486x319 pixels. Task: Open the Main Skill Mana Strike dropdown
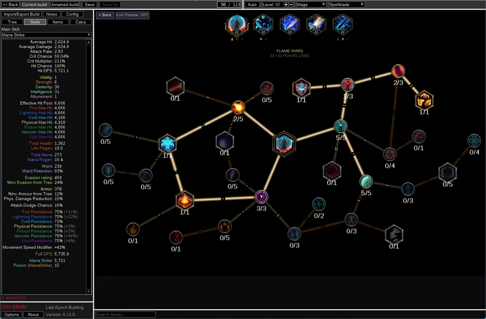(x=46, y=35)
